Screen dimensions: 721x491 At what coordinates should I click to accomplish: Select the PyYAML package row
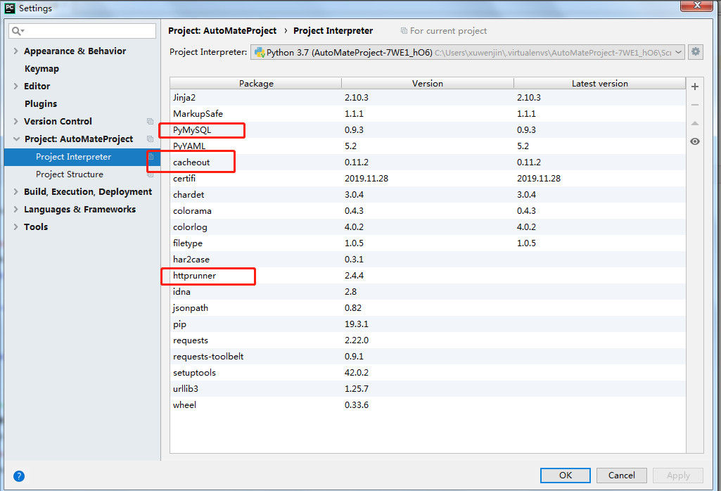428,146
